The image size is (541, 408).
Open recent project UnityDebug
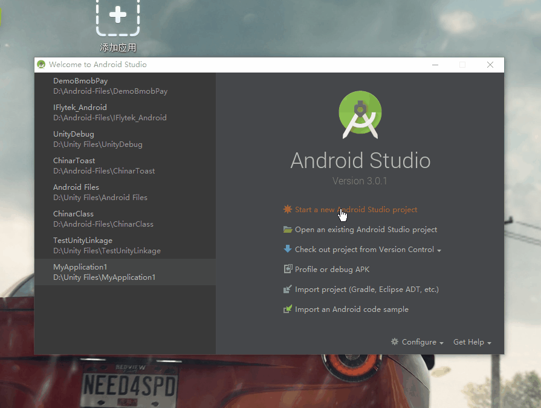coord(125,139)
